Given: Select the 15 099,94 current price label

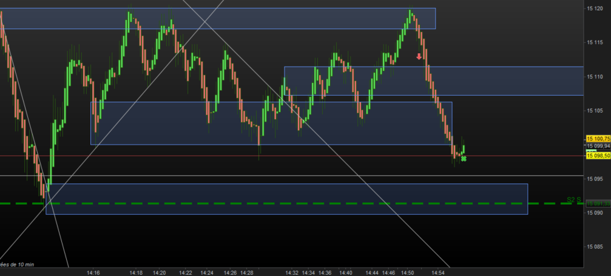Looking at the screenshot, I should (x=598, y=146).
